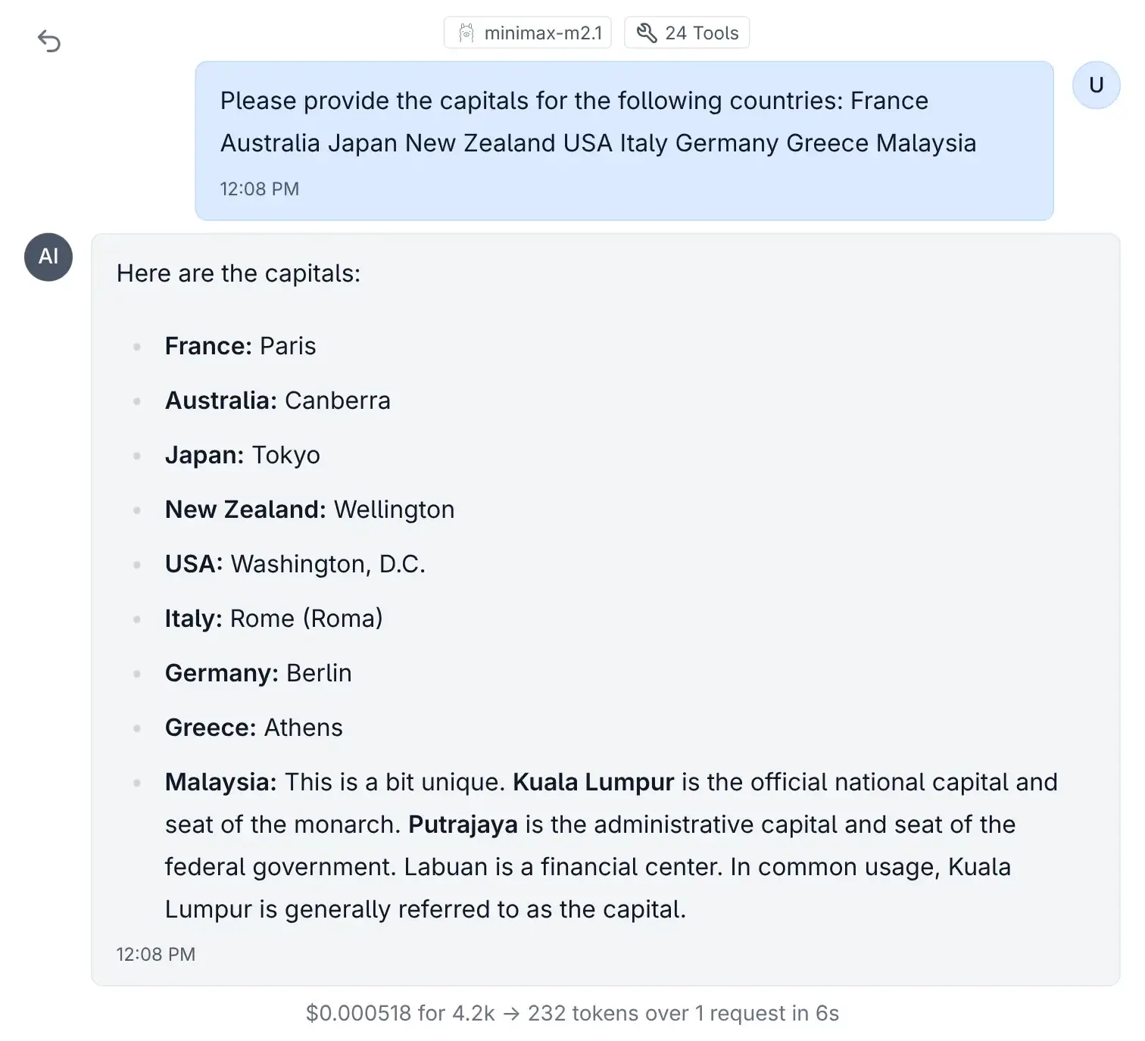Click the Italy: Rome (Roma) entry

point(274,619)
